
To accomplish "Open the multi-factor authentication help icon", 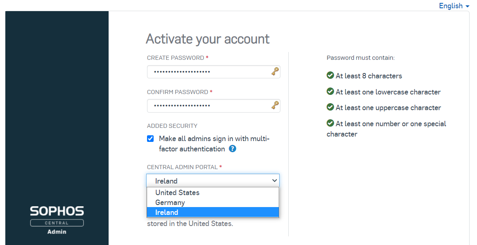I will click(x=233, y=148).
